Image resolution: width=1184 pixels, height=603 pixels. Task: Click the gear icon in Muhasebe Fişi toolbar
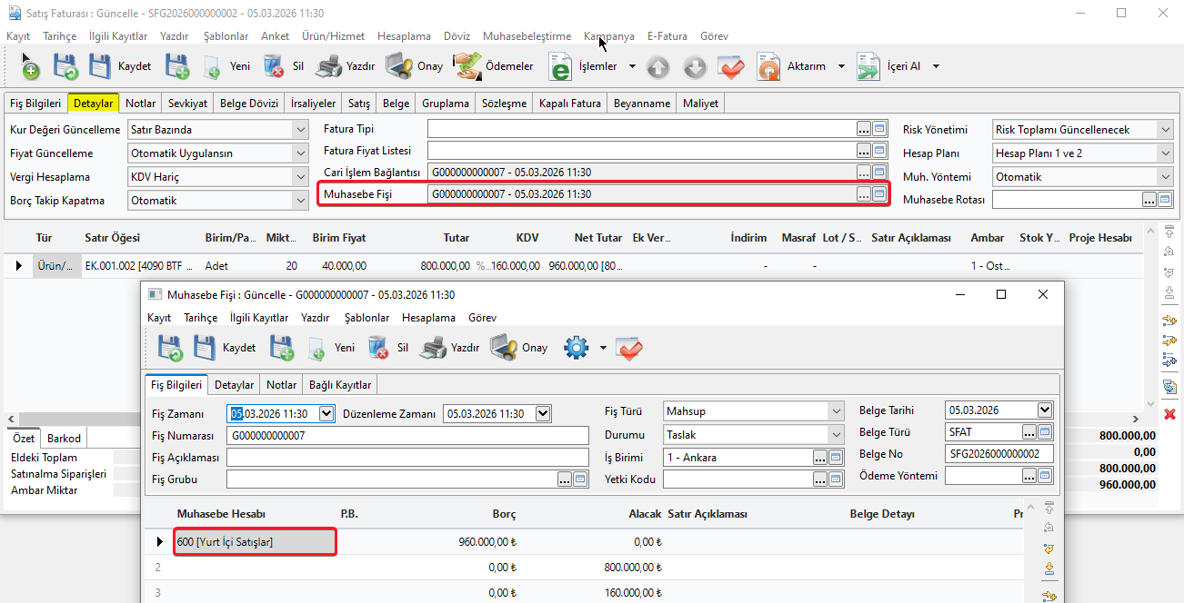click(577, 348)
